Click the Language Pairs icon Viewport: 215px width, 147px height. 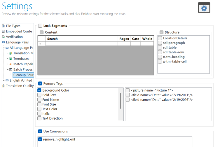3,42
